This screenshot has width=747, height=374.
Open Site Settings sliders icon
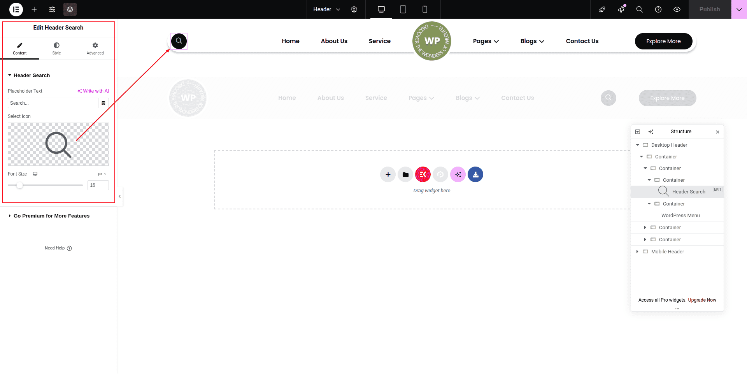click(52, 9)
